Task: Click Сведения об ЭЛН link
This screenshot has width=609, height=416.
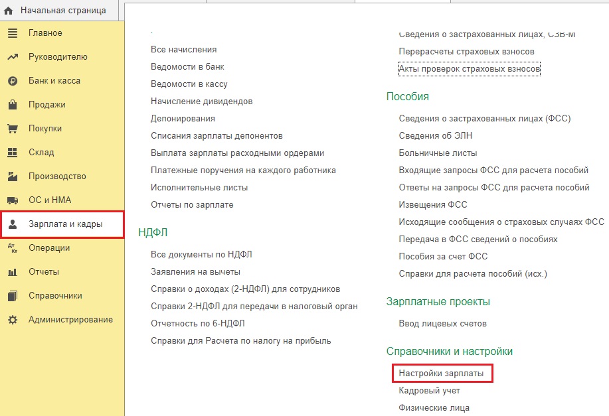Action: pyautogui.click(x=436, y=136)
